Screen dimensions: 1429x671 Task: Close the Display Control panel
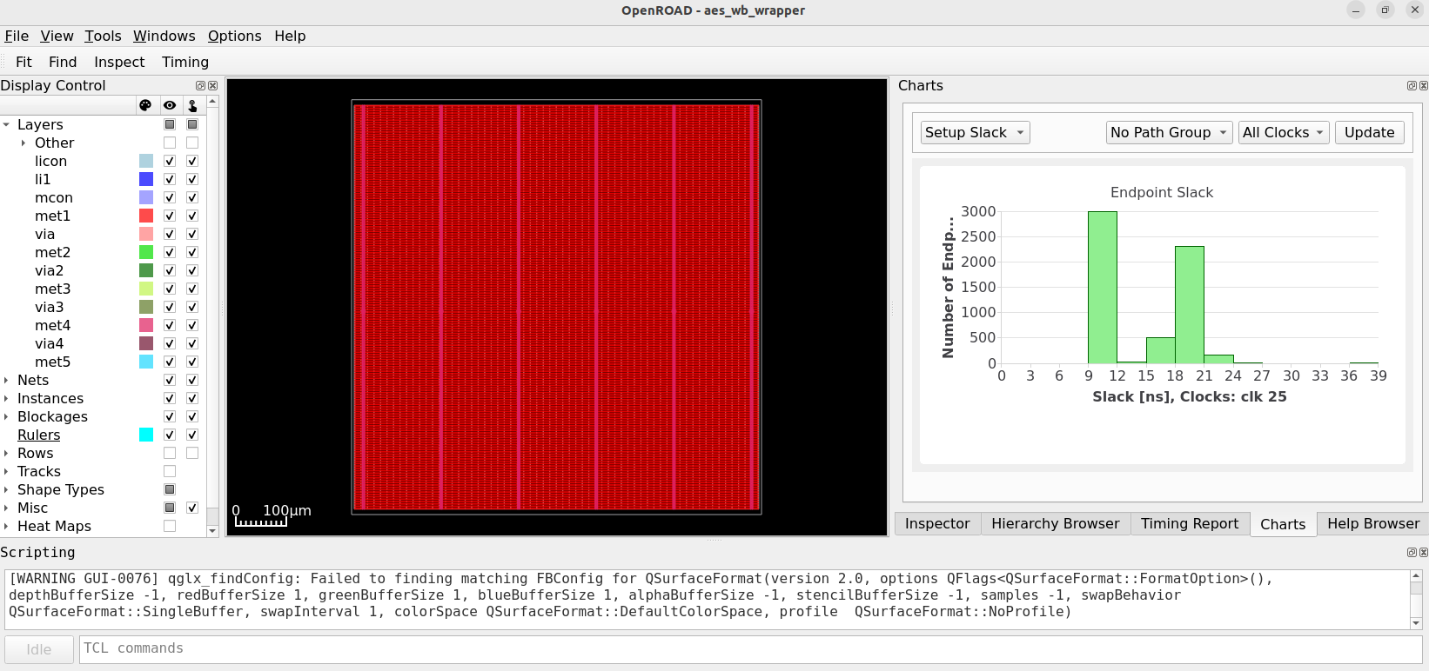pos(212,85)
